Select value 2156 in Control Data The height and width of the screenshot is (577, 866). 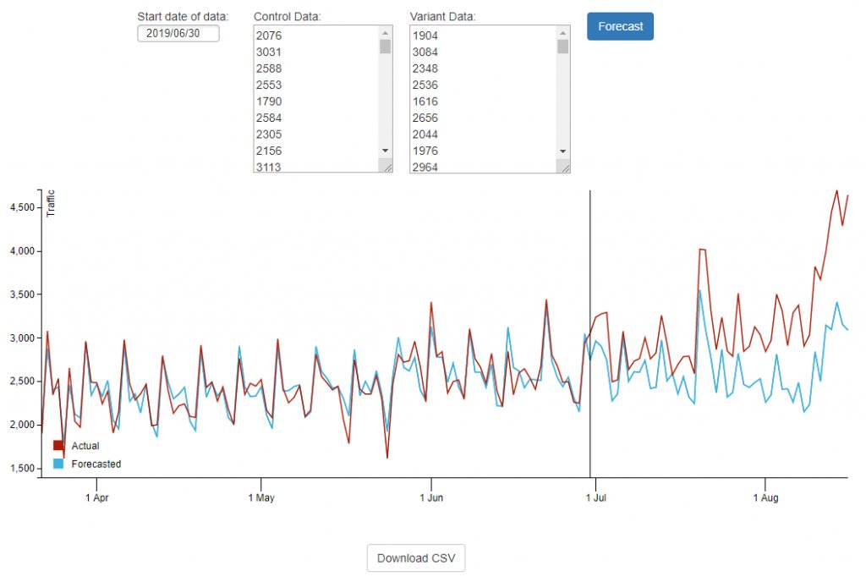tap(269, 151)
